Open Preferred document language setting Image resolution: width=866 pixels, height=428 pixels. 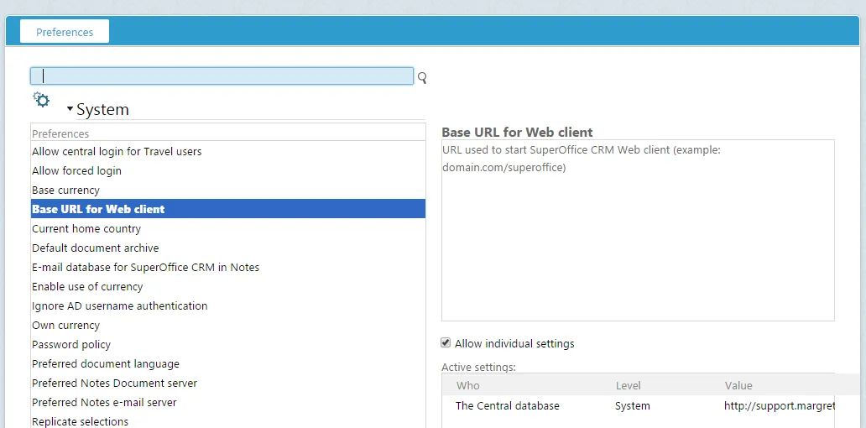[x=106, y=364]
